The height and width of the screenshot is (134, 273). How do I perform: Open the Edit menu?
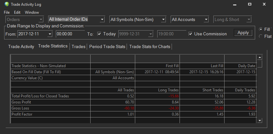[17, 12]
